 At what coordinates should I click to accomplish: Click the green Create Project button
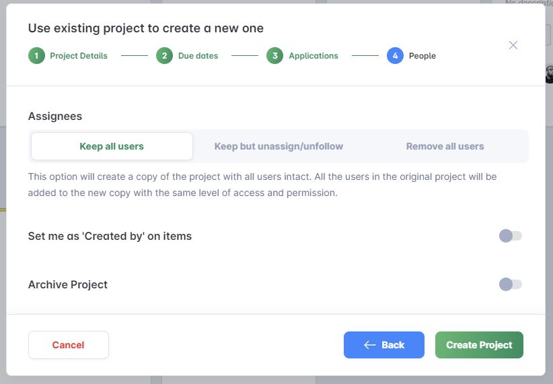479,345
